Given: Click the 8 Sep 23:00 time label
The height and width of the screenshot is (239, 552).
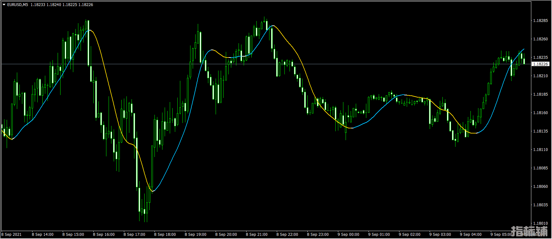Looking at the screenshot, I should click(318, 235).
